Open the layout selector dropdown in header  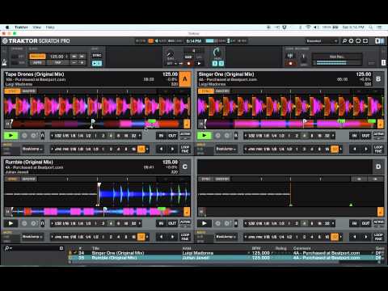(322, 41)
